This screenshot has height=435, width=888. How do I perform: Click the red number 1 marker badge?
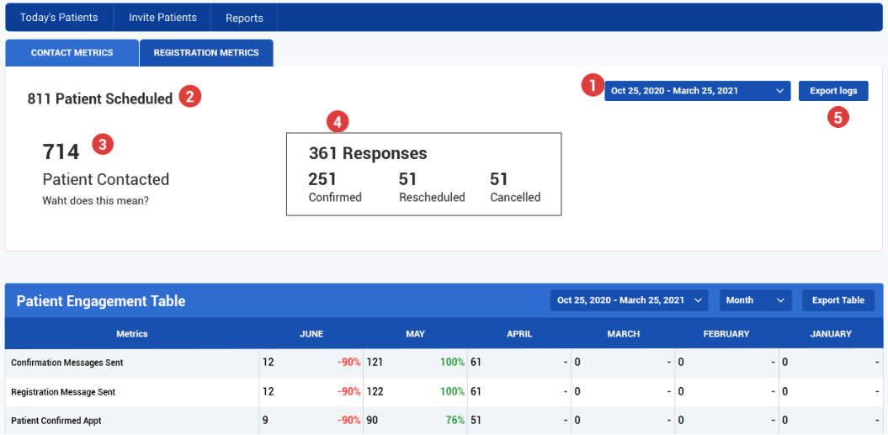click(592, 85)
